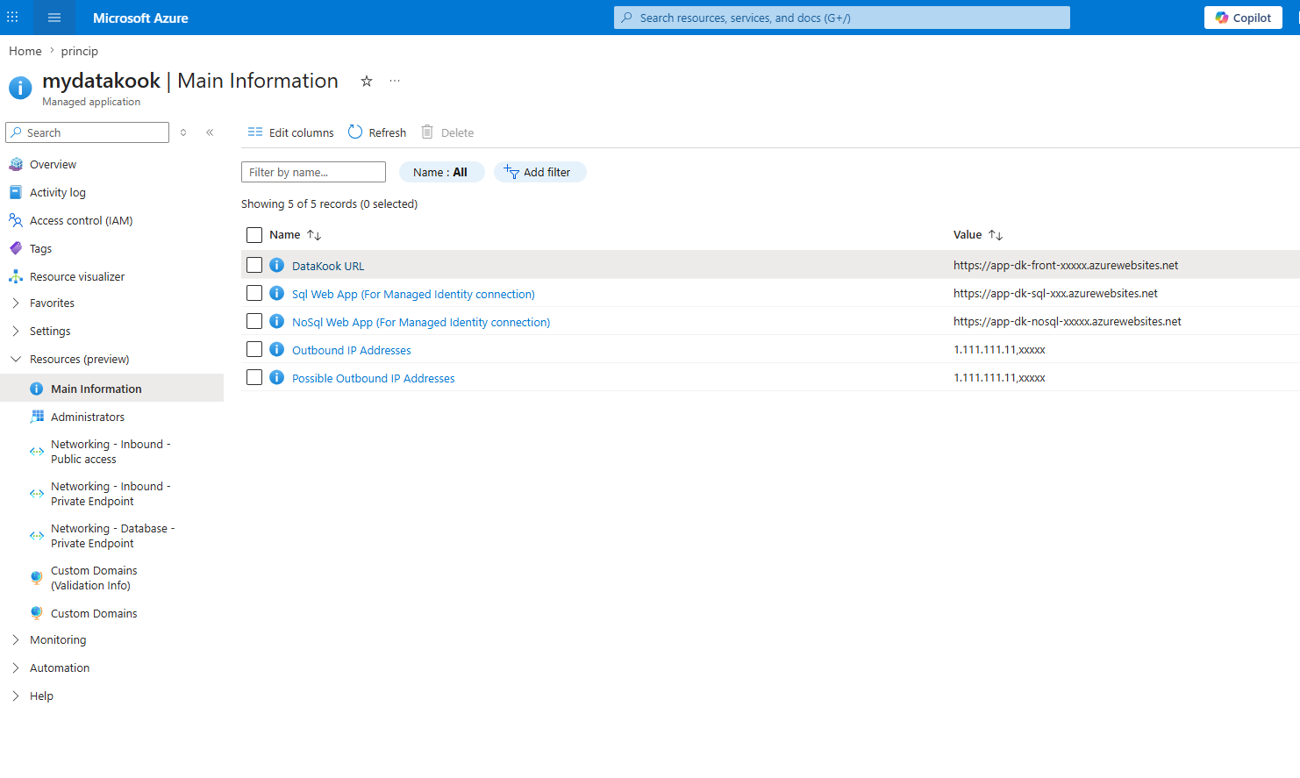Open the DataKook URL record
The height and width of the screenshot is (778, 1300).
328,266
